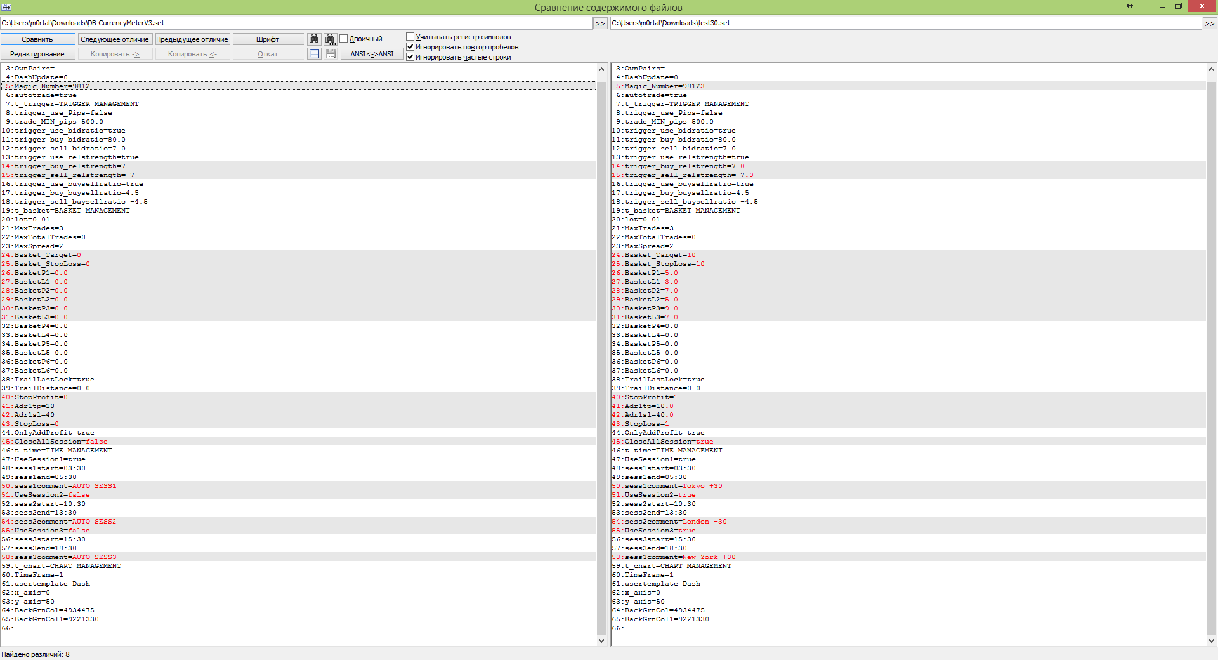Click the left pane vertical scrollbar thumb
The image size is (1218, 660).
602,359
